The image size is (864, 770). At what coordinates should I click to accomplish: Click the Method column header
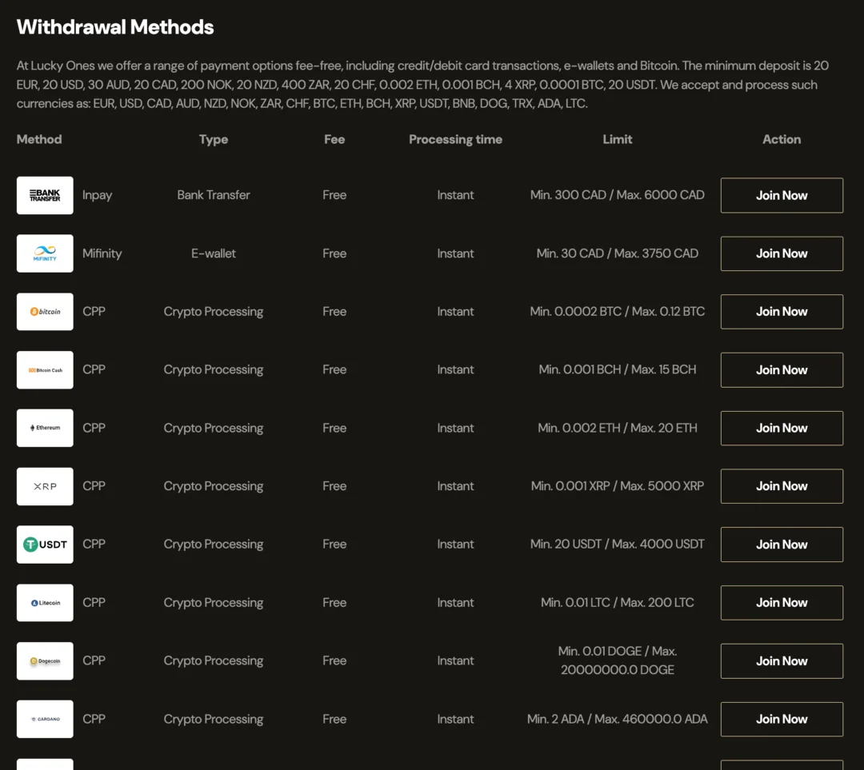coord(39,139)
